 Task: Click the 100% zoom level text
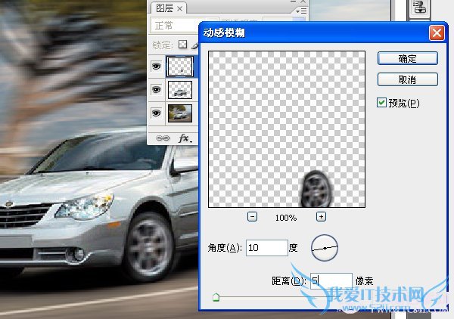[x=286, y=218]
